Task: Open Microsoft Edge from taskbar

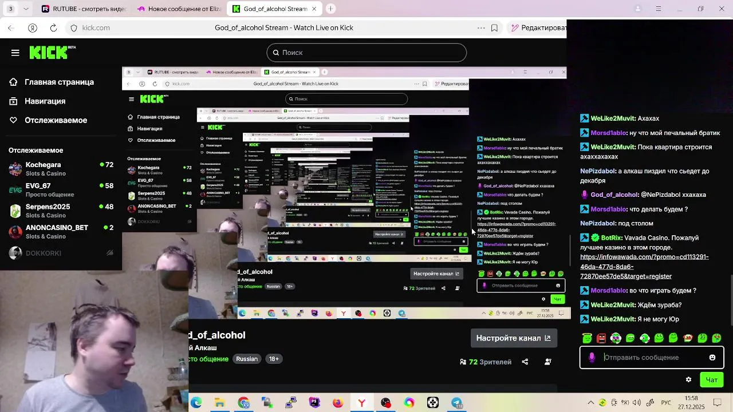Action: click(196, 403)
